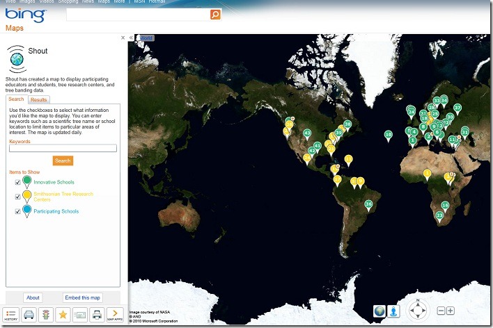Click the World breadcrumb label

tap(146, 38)
